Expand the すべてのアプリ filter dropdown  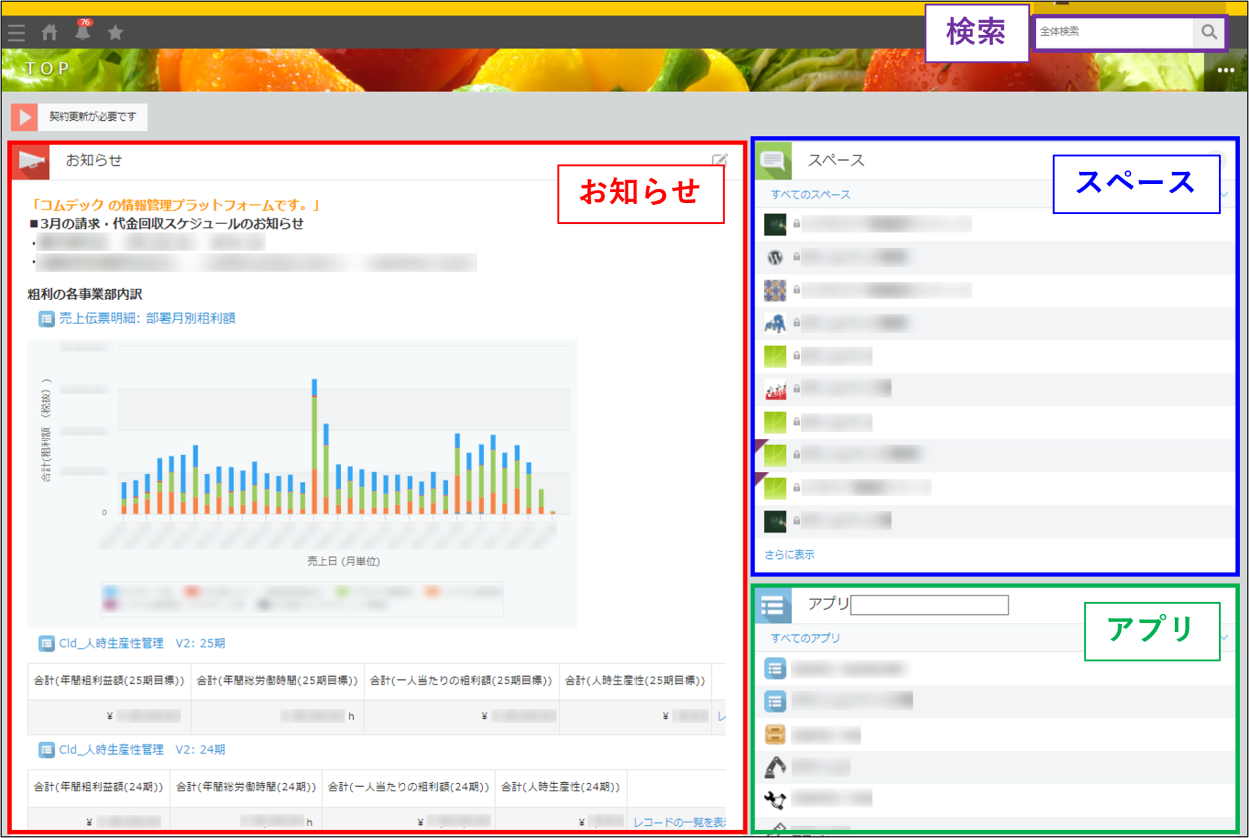point(1224,638)
